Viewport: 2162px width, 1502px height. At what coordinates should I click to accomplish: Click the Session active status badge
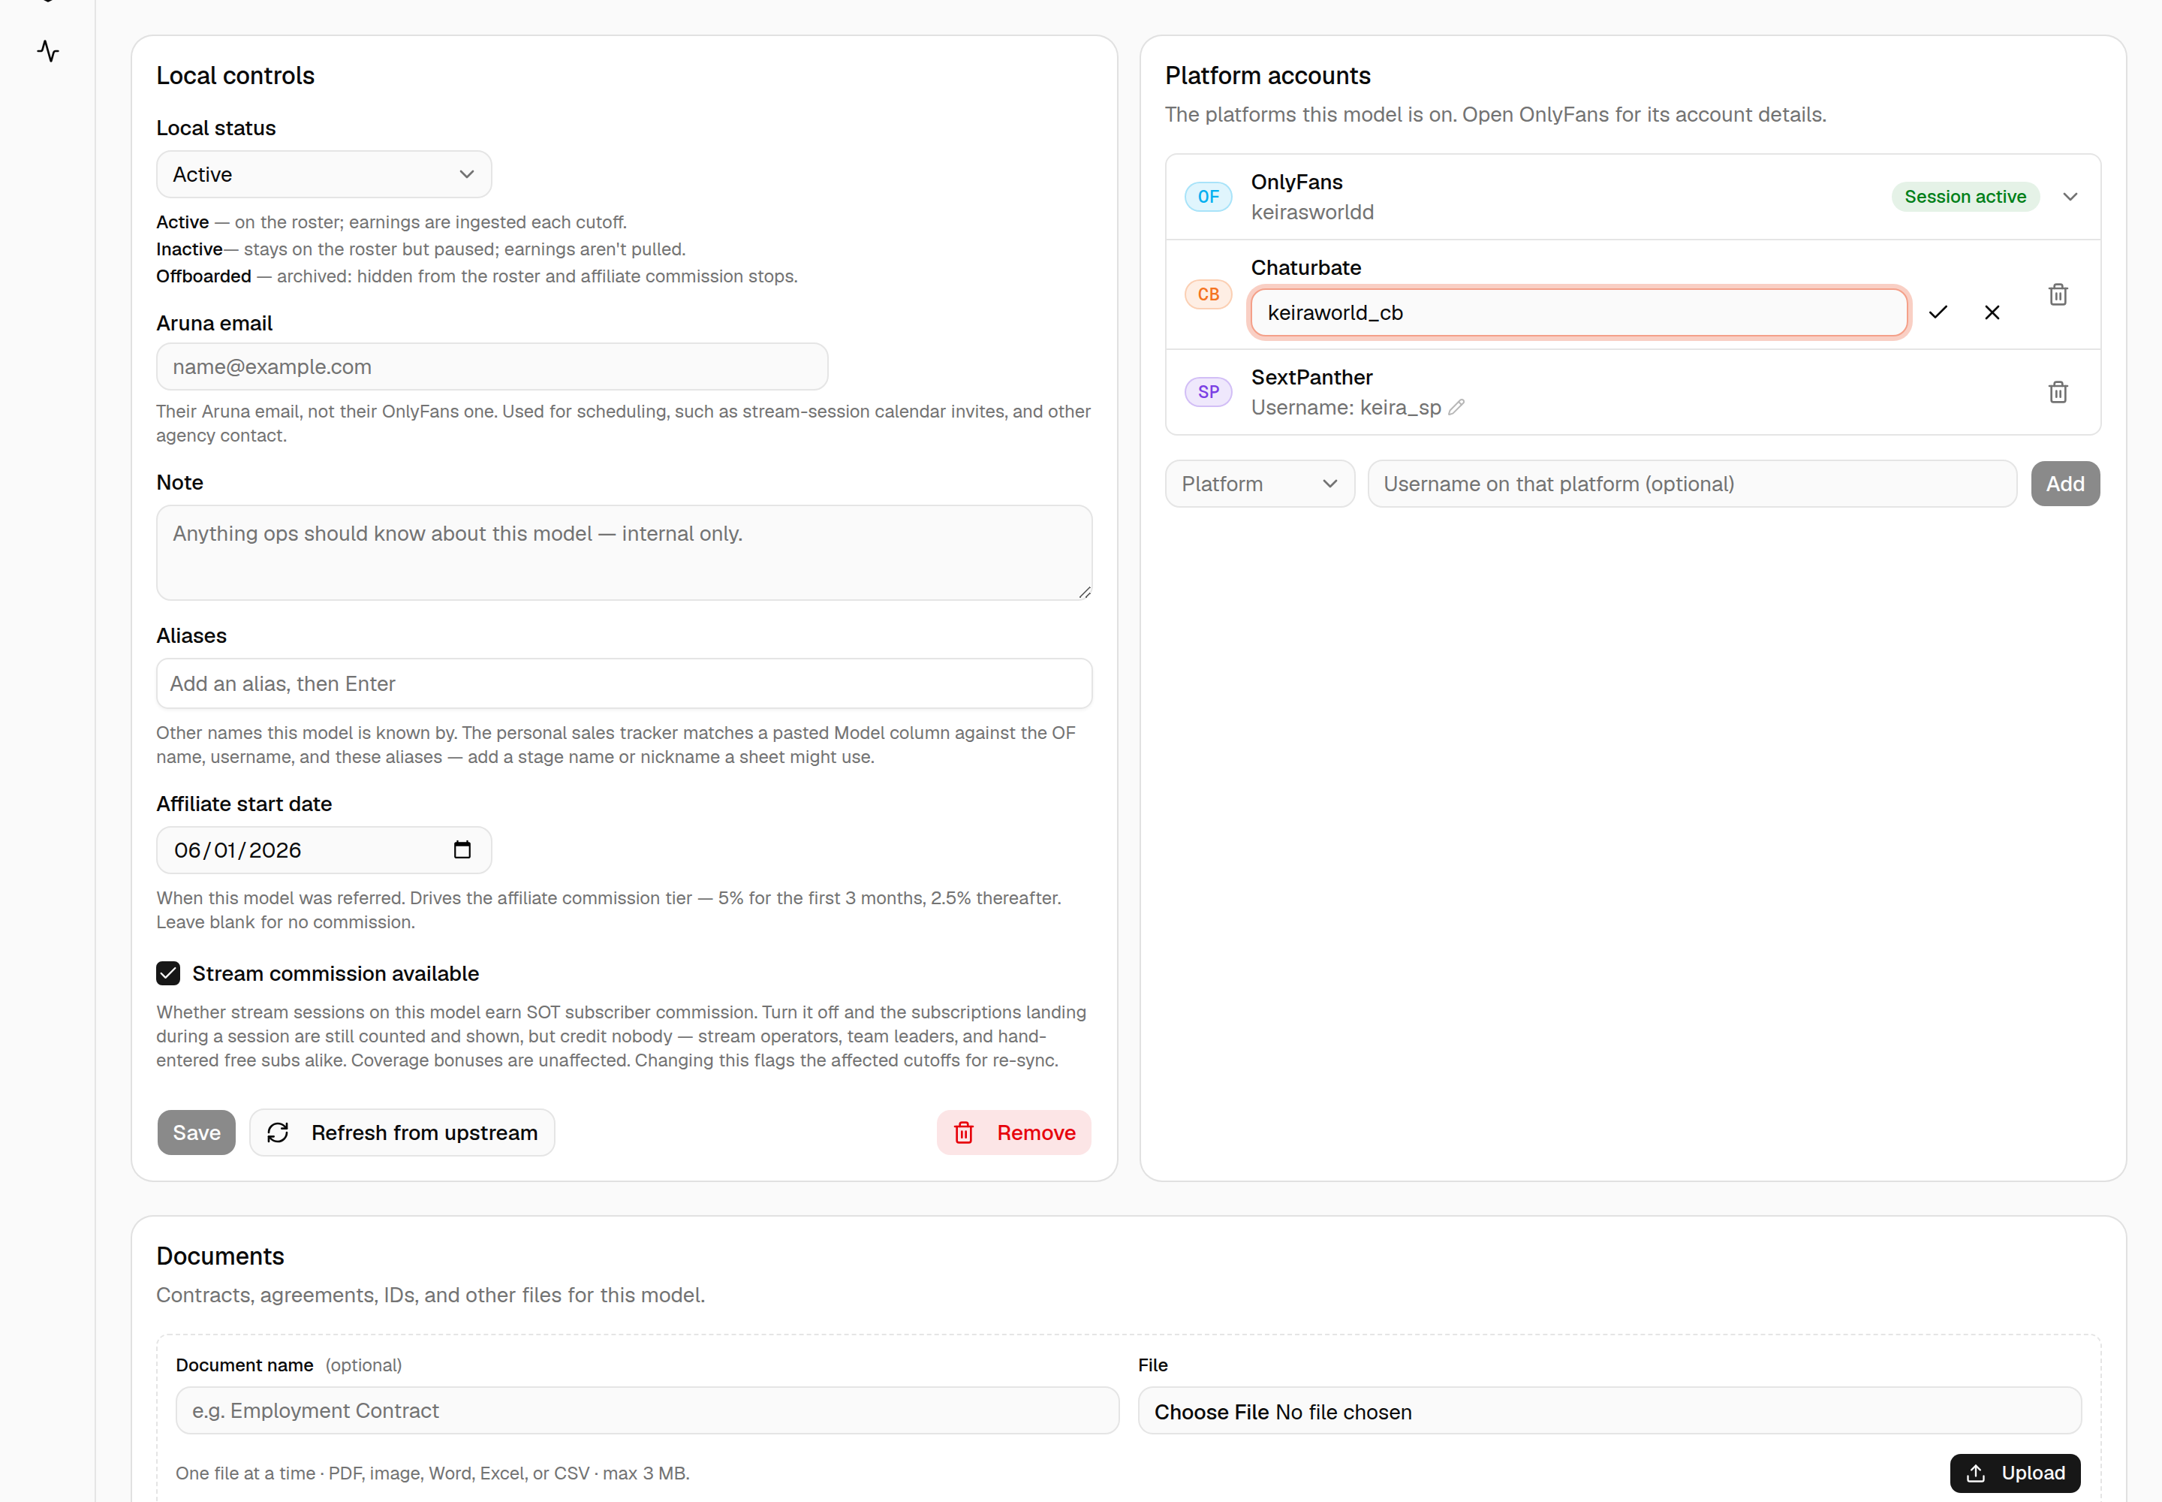[1965, 197]
